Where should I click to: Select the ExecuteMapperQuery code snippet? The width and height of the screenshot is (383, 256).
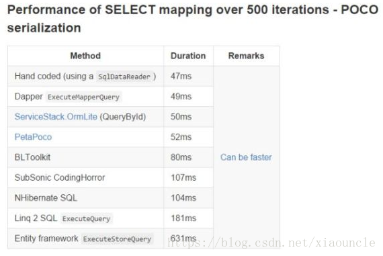pyautogui.click(x=83, y=97)
